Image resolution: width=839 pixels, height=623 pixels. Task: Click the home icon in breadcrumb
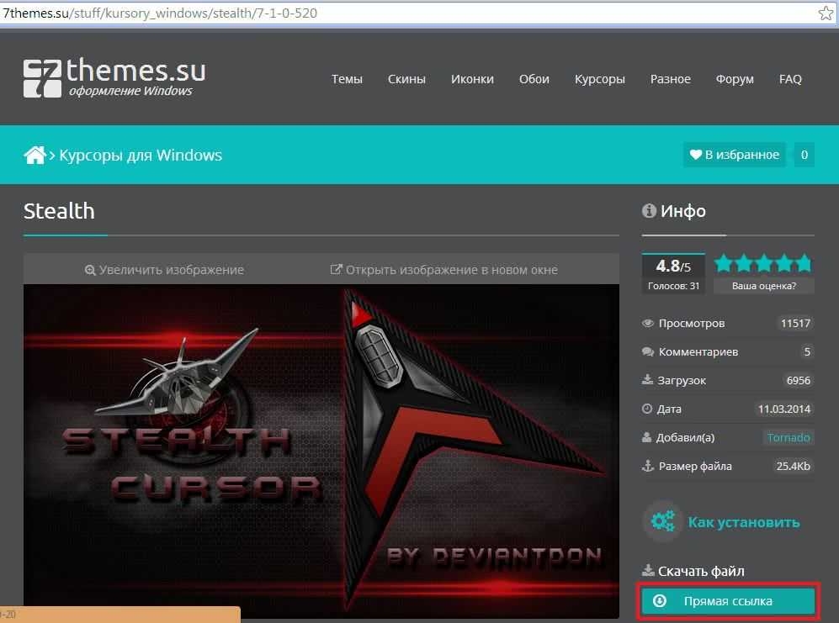[35, 155]
